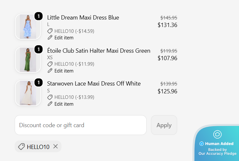Click the HELLO10 tag icon under Étoile Club dress
This screenshot has height=161, width=239.
(50, 64)
